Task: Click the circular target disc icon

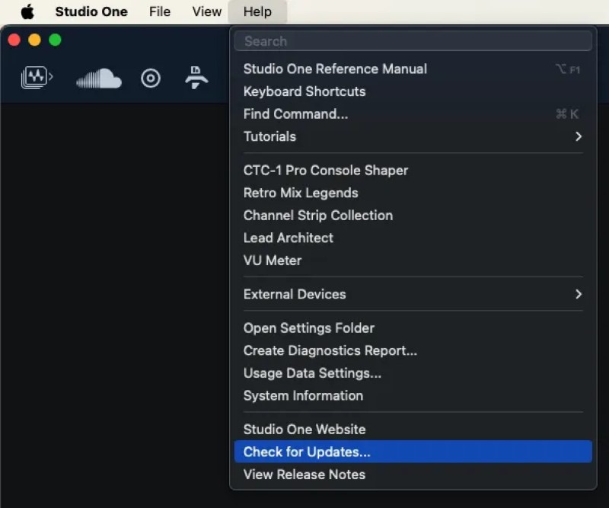Action: [x=151, y=78]
